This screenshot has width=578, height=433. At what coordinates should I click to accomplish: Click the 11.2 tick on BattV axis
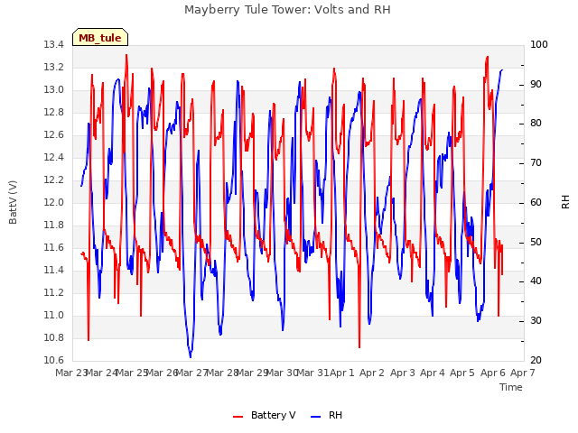(x=54, y=292)
